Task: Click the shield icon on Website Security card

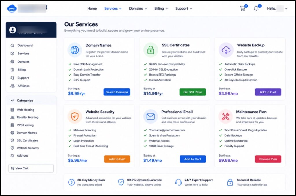Action: [x=75, y=116]
